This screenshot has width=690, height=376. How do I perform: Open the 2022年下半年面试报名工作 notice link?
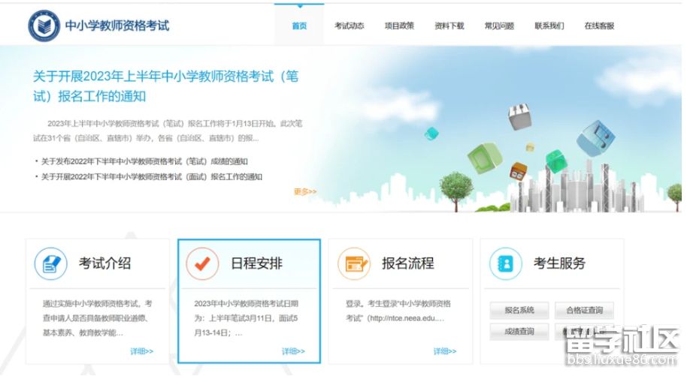152,177
